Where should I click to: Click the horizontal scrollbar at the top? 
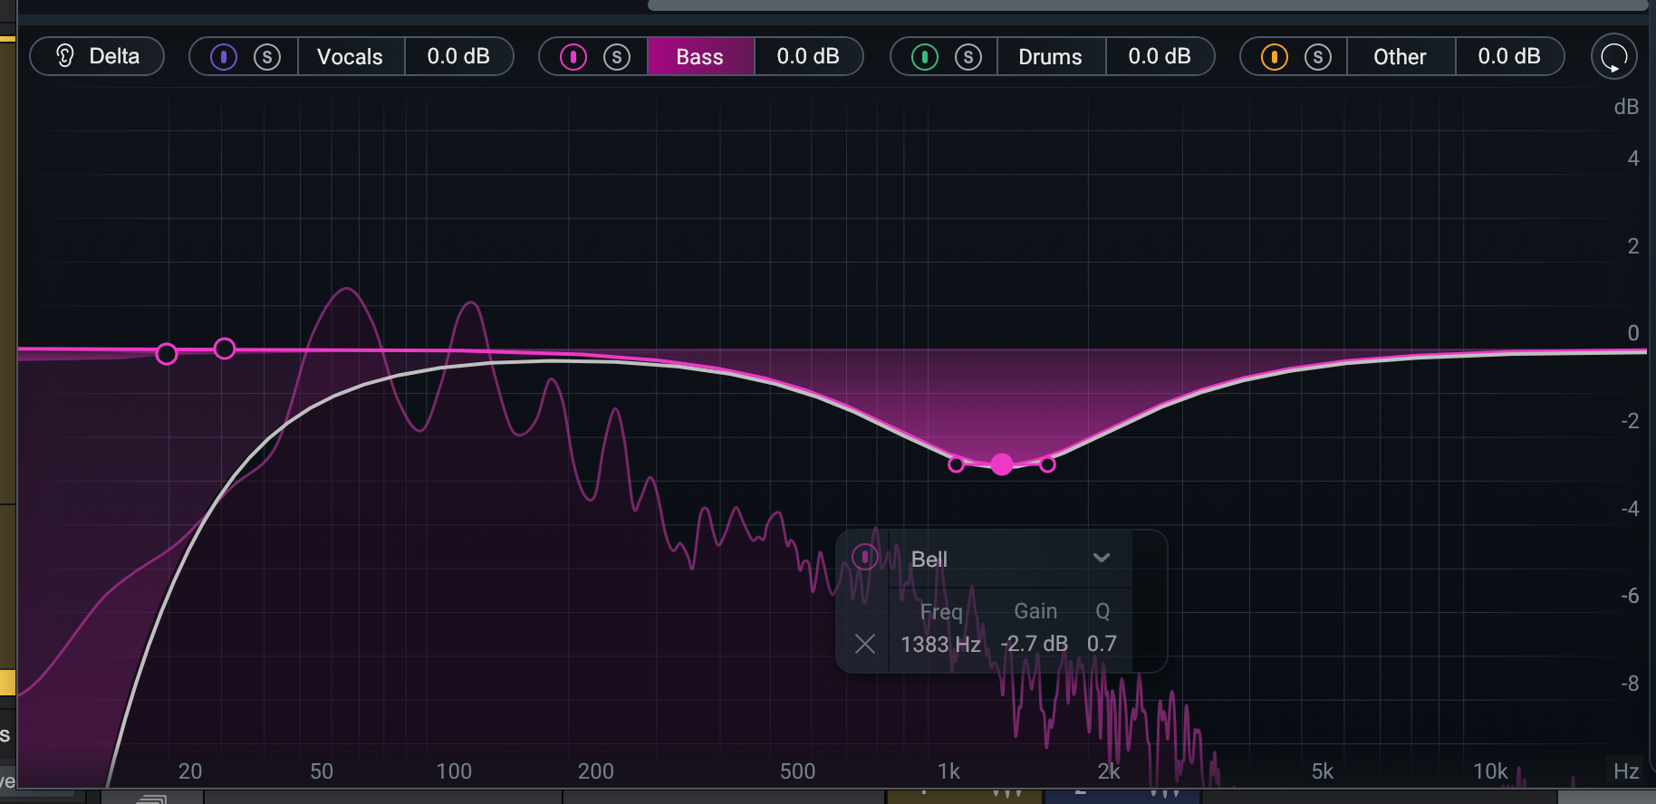point(1148,5)
